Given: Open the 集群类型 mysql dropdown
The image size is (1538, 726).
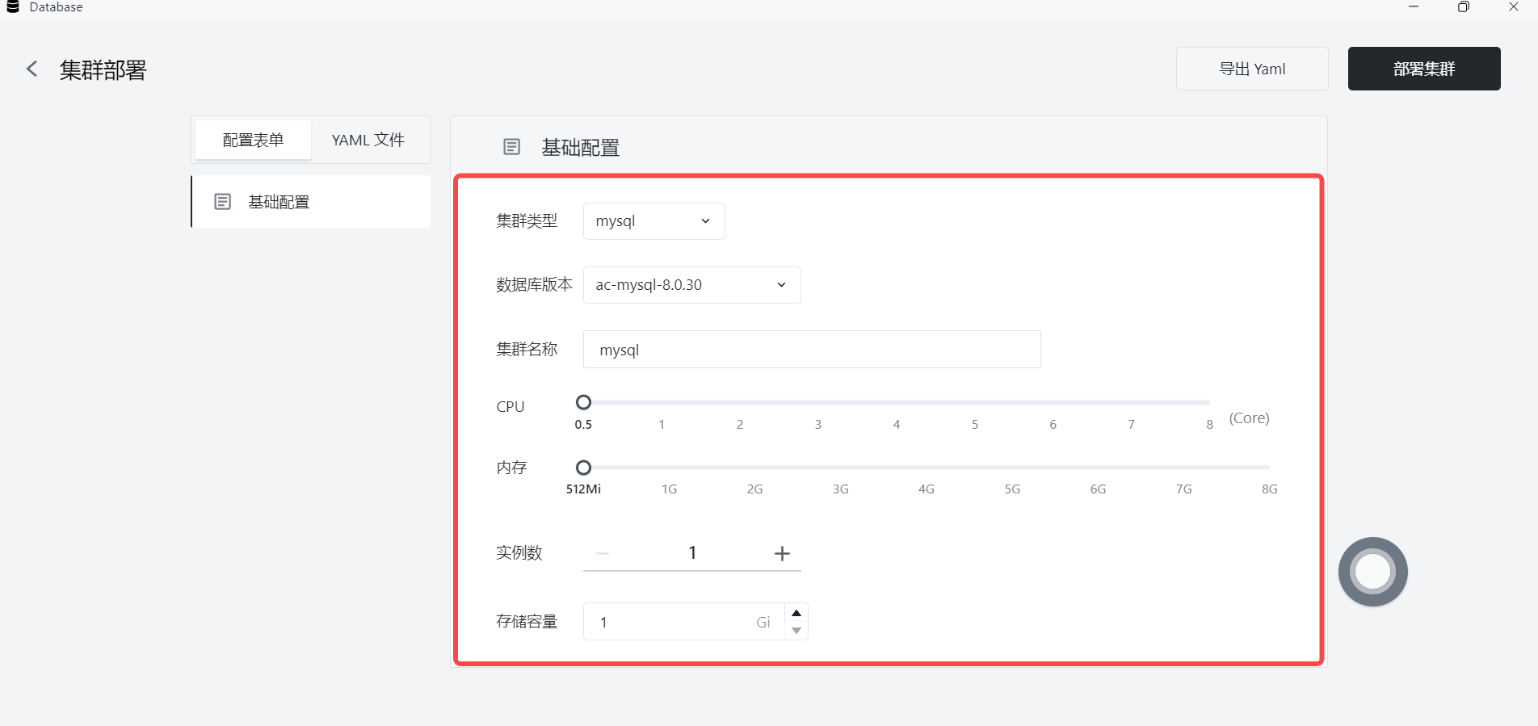Looking at the screenshot, I should tap(653, 221).
